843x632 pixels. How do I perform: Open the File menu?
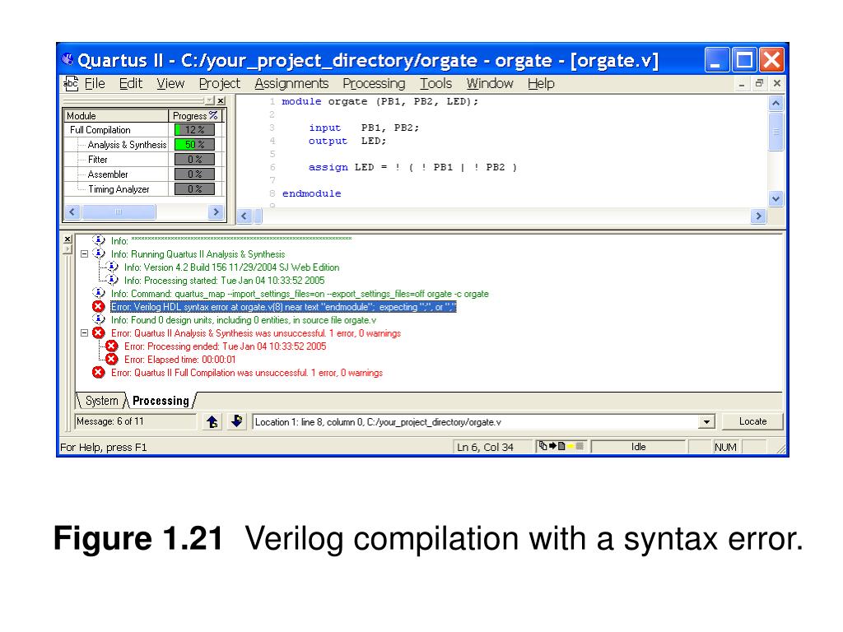point(95,84)
